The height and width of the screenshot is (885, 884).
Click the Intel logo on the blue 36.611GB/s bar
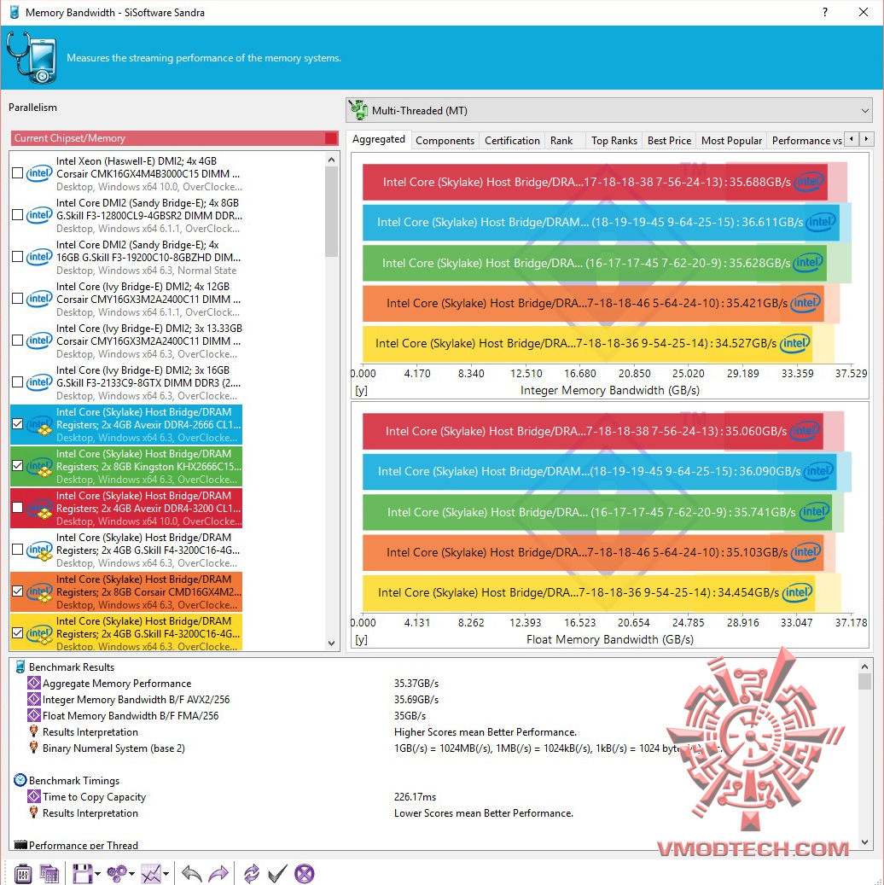(x=821, y=222)
